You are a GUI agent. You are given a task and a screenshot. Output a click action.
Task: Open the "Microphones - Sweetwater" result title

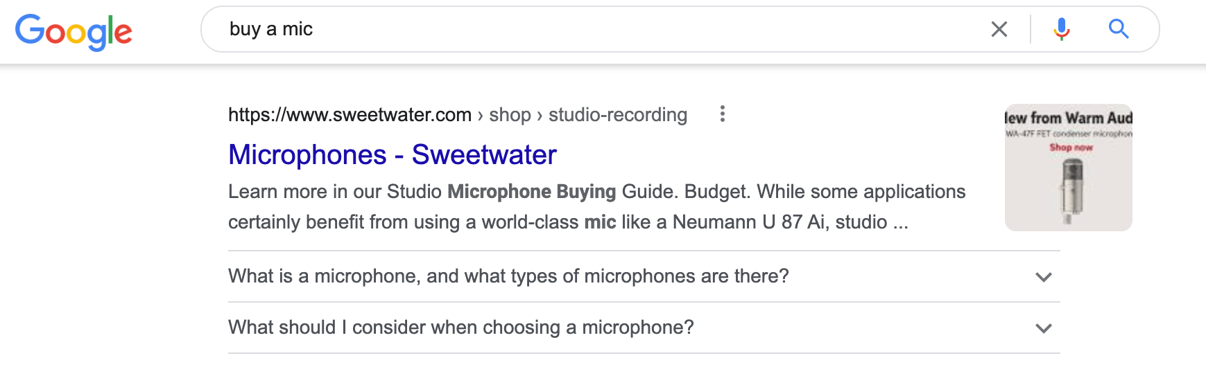pyautogui.click(x=393, y=154)
